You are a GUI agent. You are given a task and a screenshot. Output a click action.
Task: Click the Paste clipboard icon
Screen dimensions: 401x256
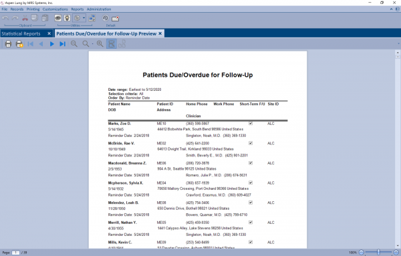[45, 17]
